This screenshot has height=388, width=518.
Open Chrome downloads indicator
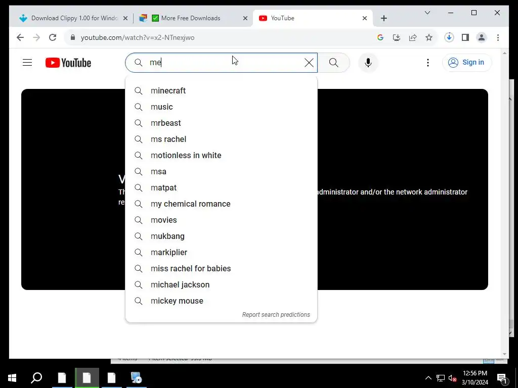[x=449, y=37]
